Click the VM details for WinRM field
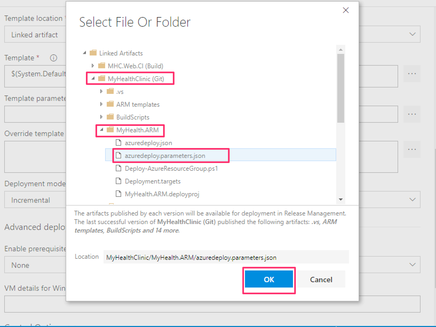436x327 pixels. 212,304
